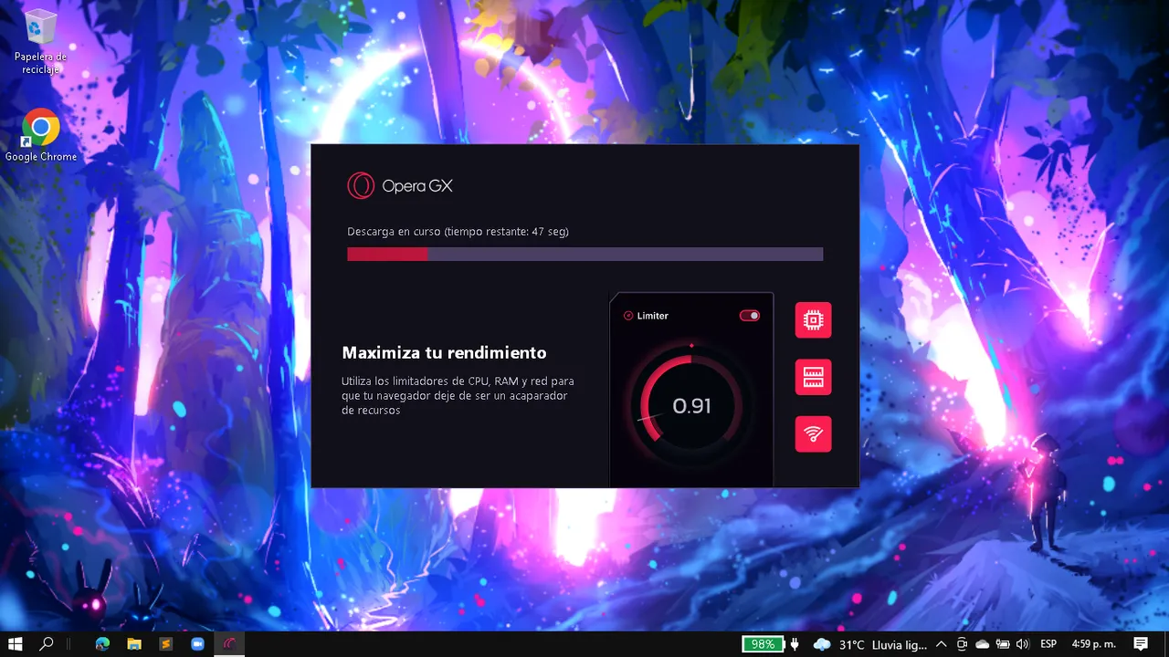Click the 98% battery indicator

coord(763,644)
